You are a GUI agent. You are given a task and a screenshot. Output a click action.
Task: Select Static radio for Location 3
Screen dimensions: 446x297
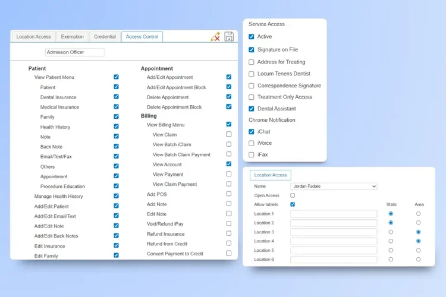click(x=391, y=232)
